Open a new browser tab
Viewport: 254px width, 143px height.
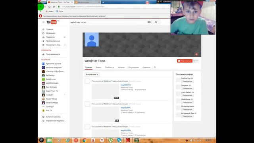[103, 2]
